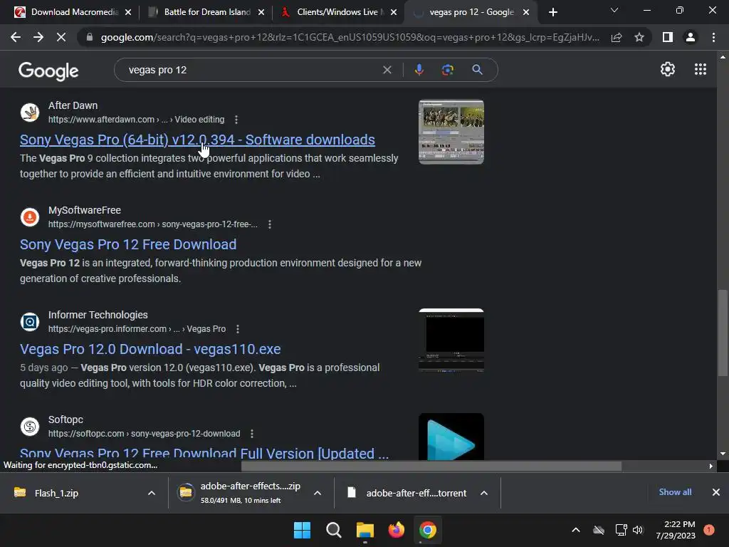Show hidden system tray icons

[575, 530]
